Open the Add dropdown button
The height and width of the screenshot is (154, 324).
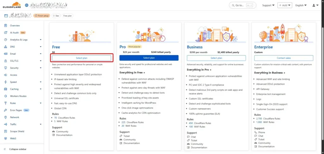click(x=285, y=5)
